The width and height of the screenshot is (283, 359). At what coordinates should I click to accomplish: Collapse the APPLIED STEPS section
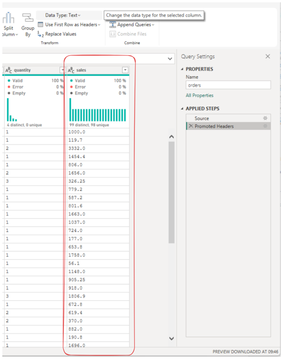click(x=182, y=109)
